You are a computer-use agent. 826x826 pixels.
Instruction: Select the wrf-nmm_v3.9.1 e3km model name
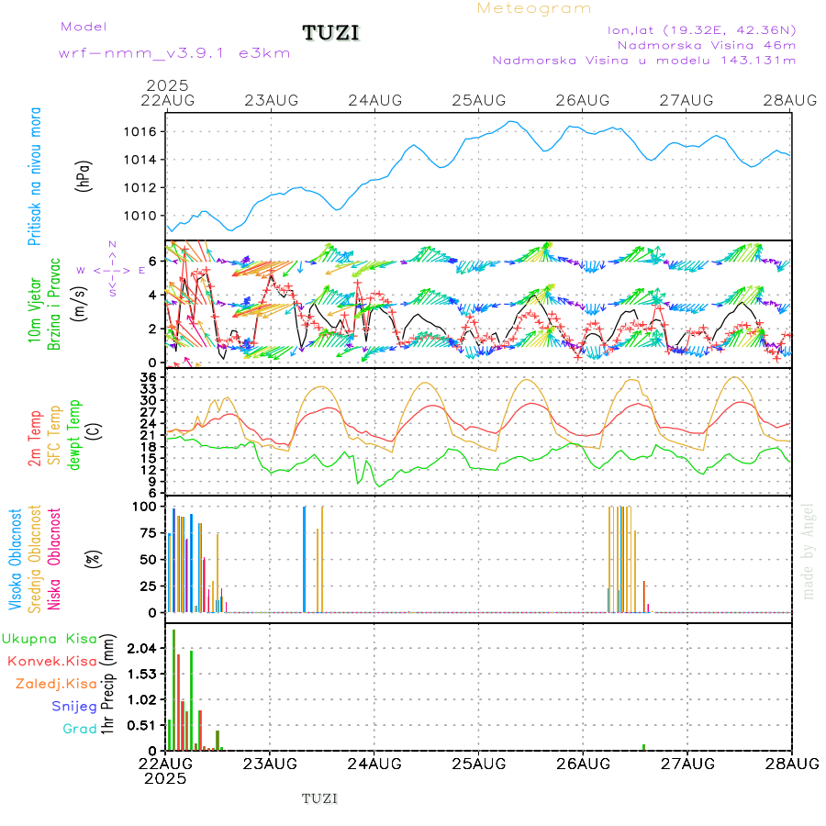(x=174, y=52)
